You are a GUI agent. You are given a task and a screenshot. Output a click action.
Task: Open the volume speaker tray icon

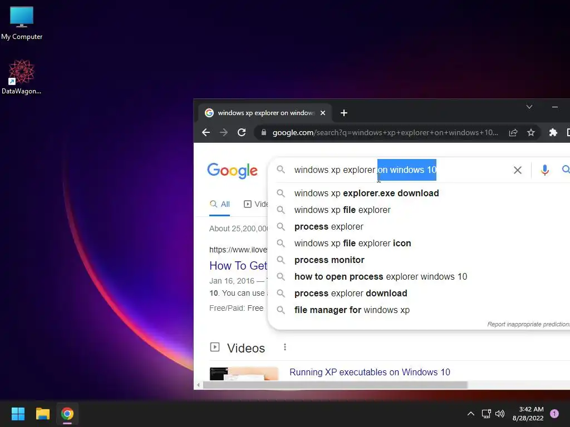tap(500, 414)
